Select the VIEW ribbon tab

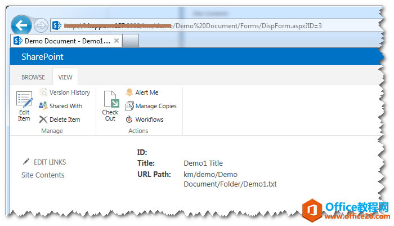click(65, 77)
